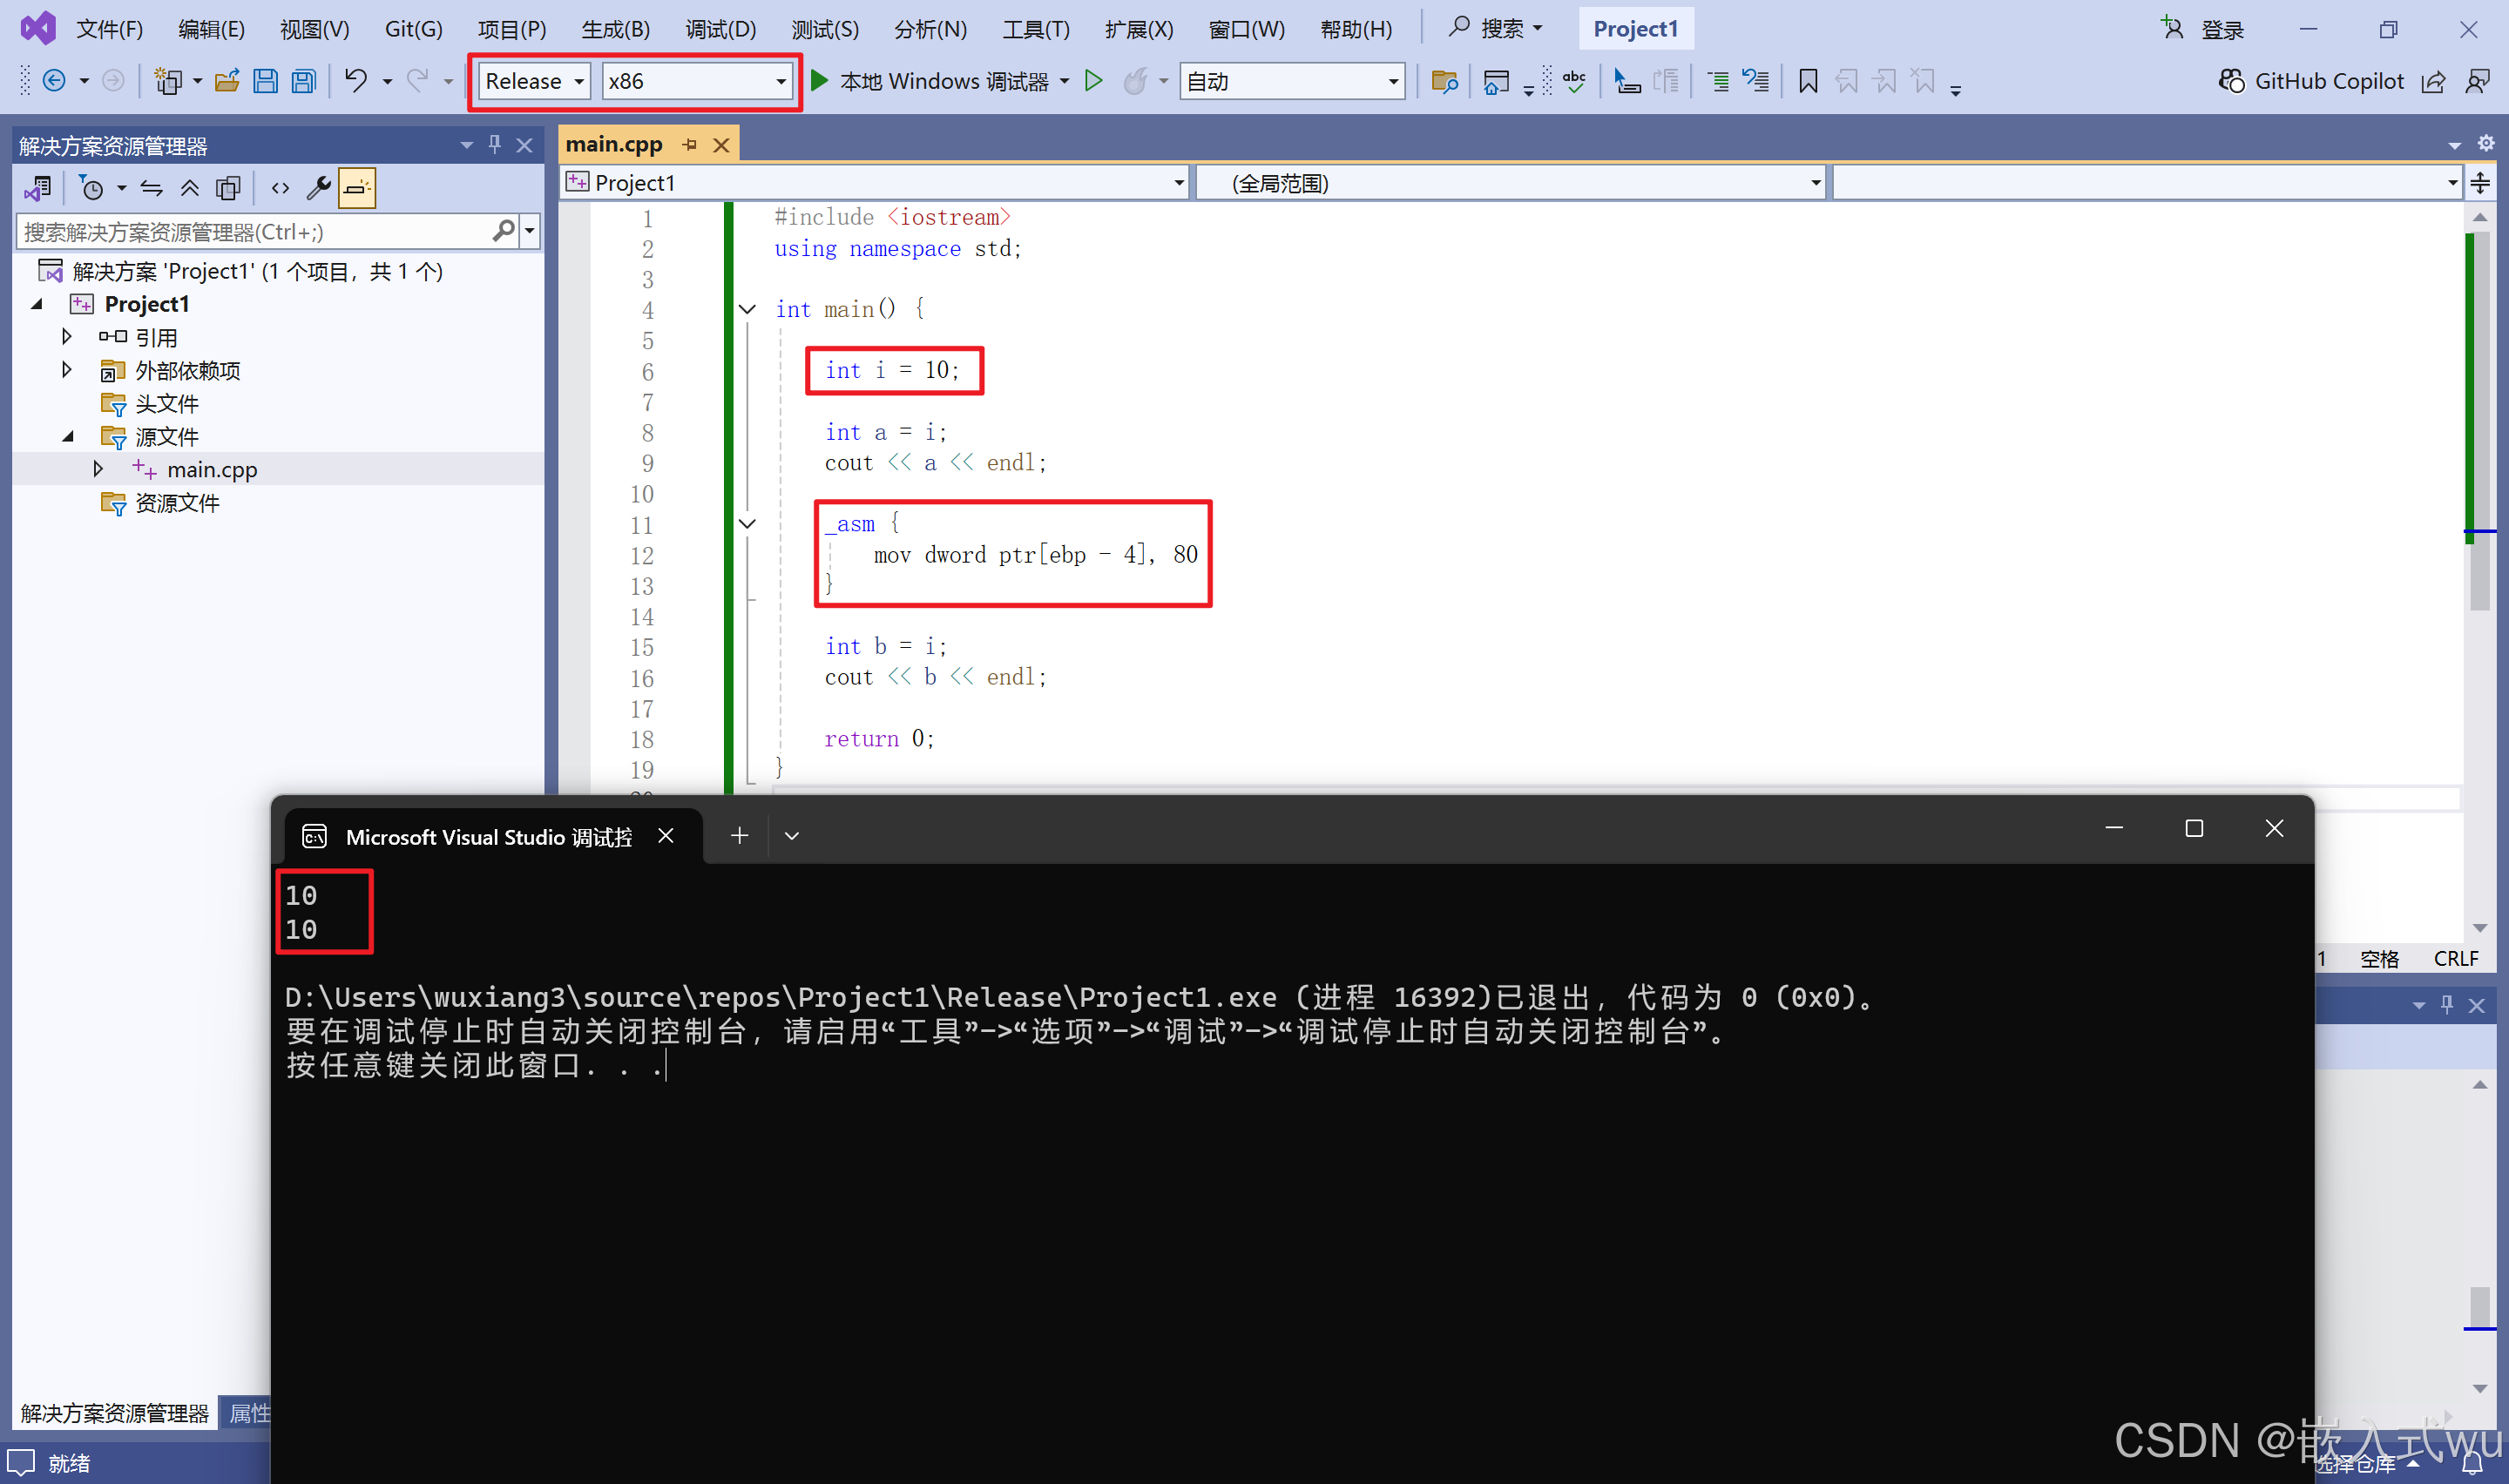Click the send feedback person icon
Screen dimensions: 2509x1484
[2477, 81]
